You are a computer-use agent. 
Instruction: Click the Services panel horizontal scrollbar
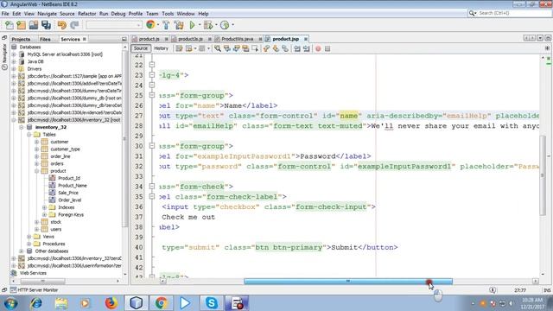click(x=42, y=282)
